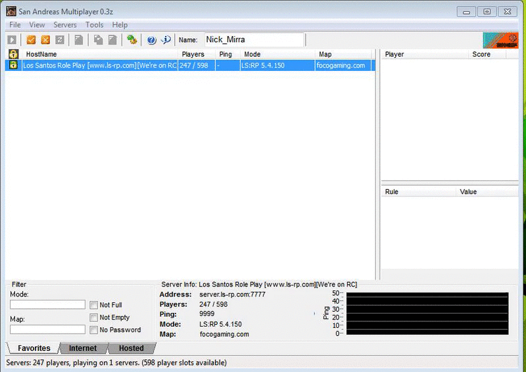Click the Name field containing Nick_Mirra
The width and height of the screenshot is (526, 372).
(x=254, y=39)
